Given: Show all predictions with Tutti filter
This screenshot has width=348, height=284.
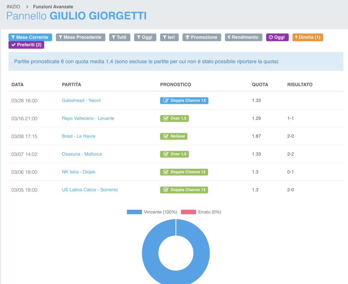Looking at the screenshot, I should [120, 37].
